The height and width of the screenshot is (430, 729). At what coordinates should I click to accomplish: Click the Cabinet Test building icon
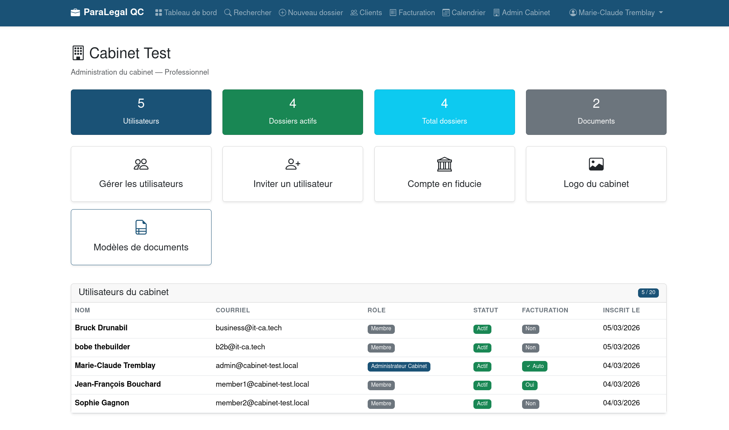pos(78,53)
